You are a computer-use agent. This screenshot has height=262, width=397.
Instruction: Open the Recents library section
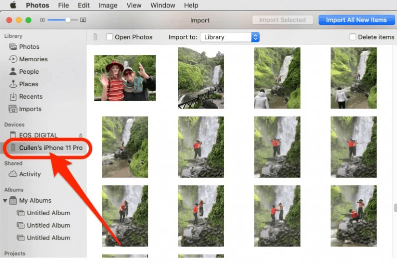click(x=30, y=97)
